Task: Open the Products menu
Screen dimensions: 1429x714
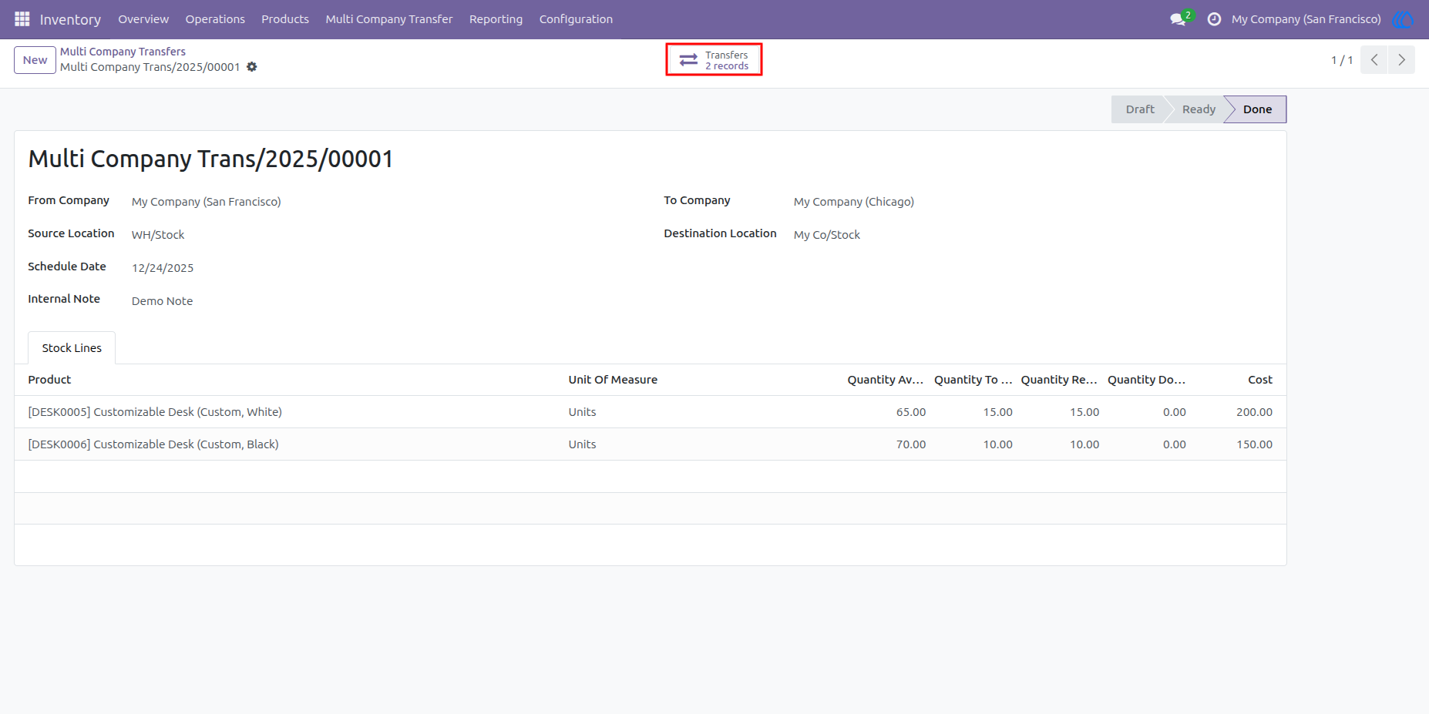Action: tap(285, 19)
